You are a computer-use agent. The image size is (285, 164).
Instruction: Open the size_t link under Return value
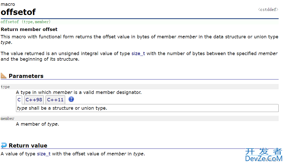coord(44,154)
